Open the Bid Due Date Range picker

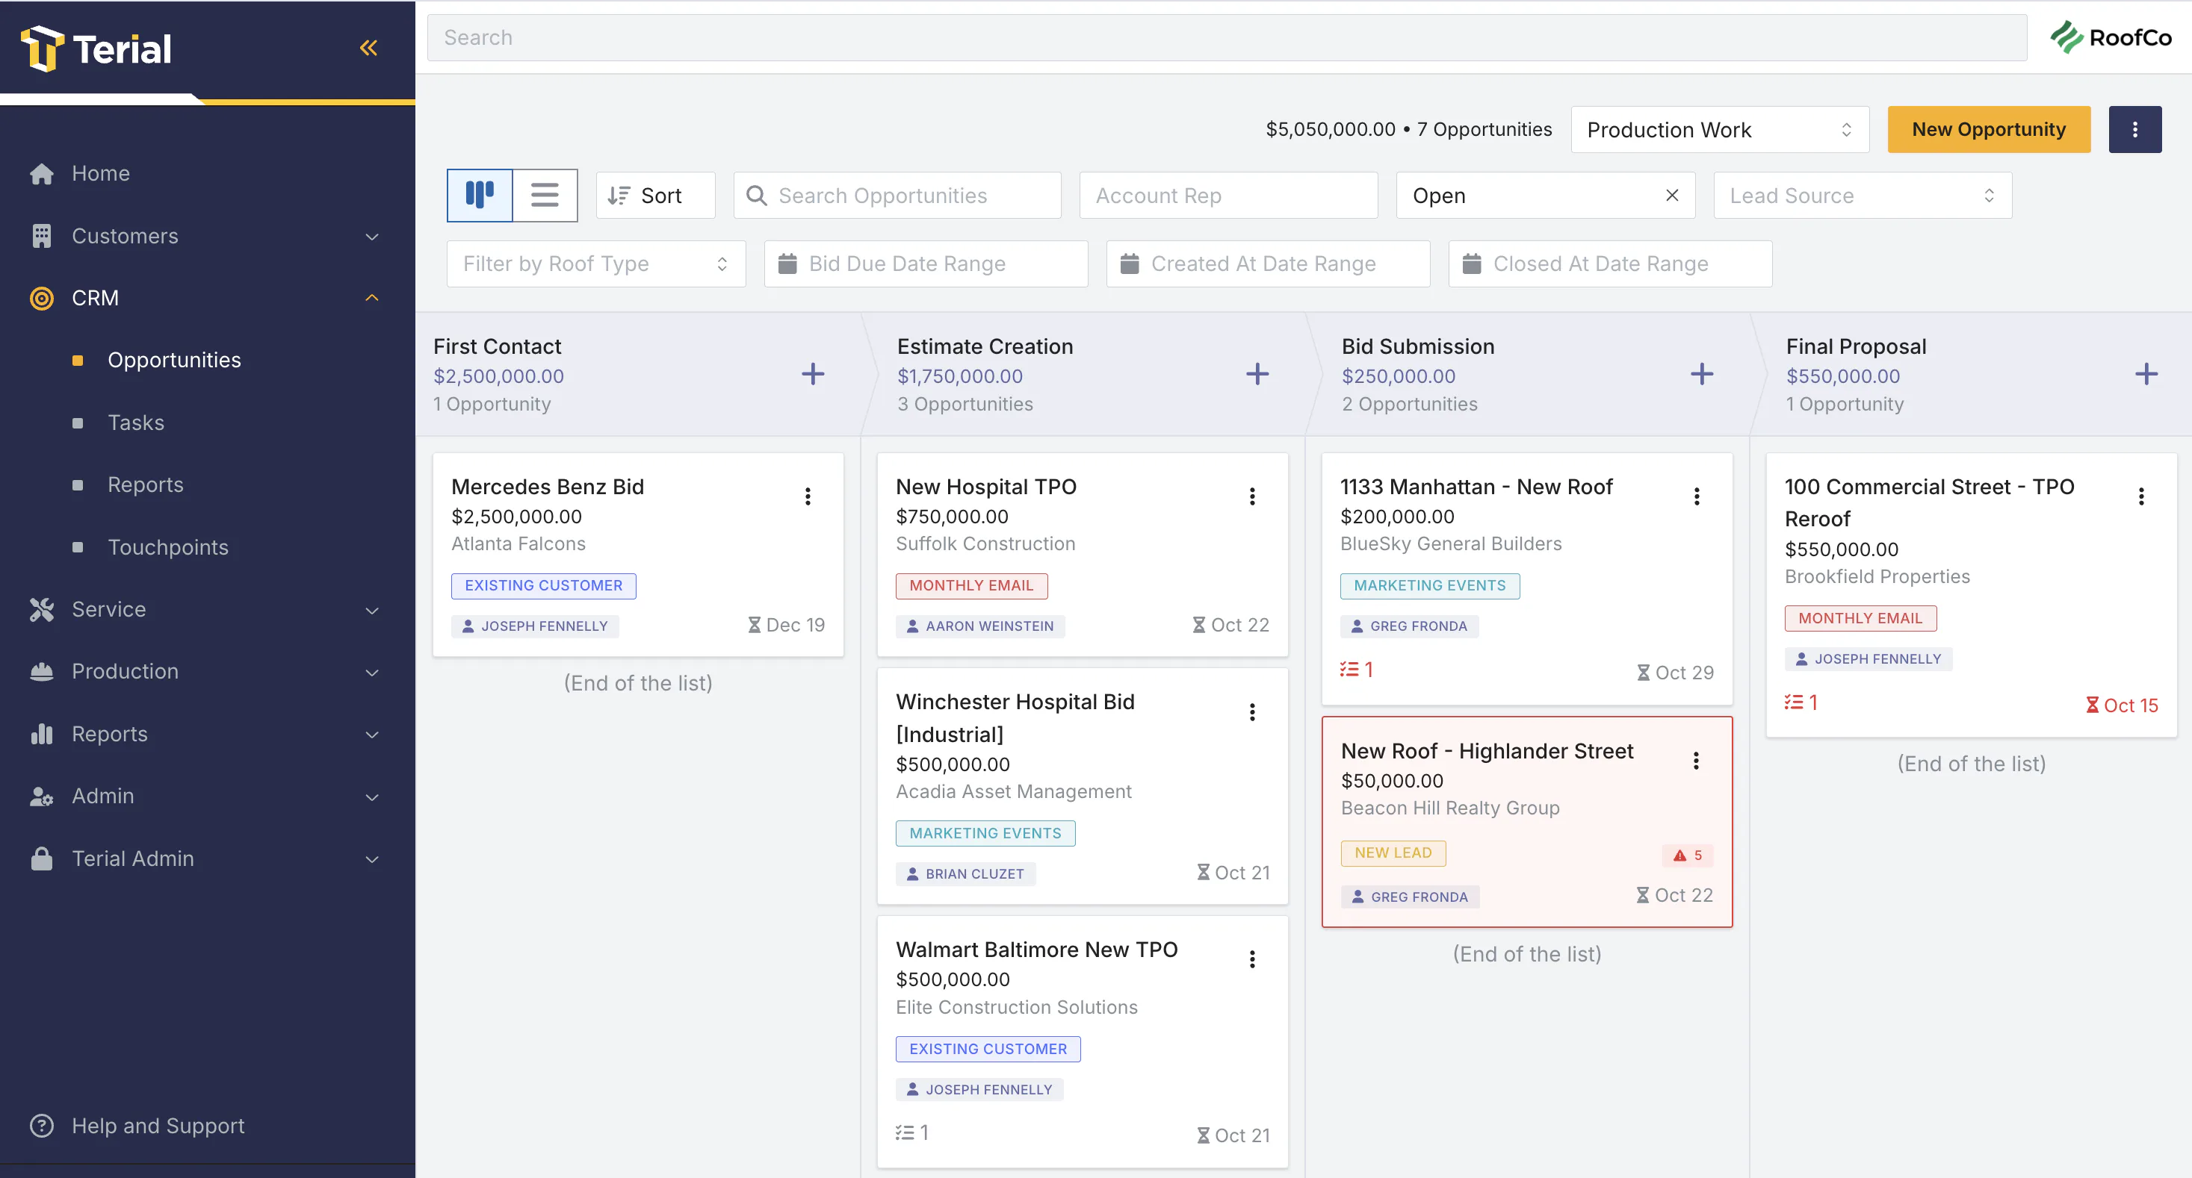[926, 264]
